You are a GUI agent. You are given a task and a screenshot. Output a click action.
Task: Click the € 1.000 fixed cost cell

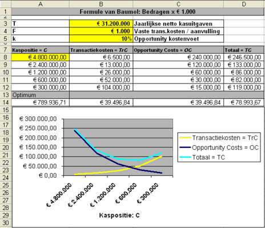pos(101,31)
